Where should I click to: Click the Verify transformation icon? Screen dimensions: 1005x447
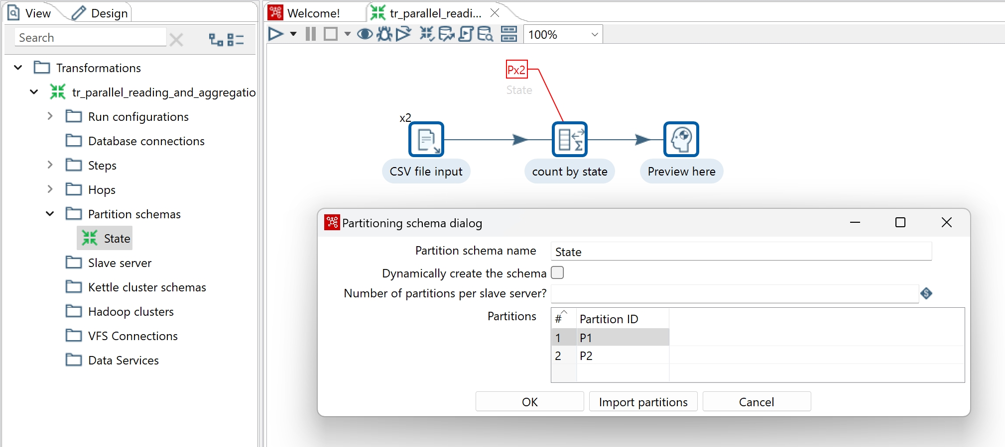tap(427, 34)
